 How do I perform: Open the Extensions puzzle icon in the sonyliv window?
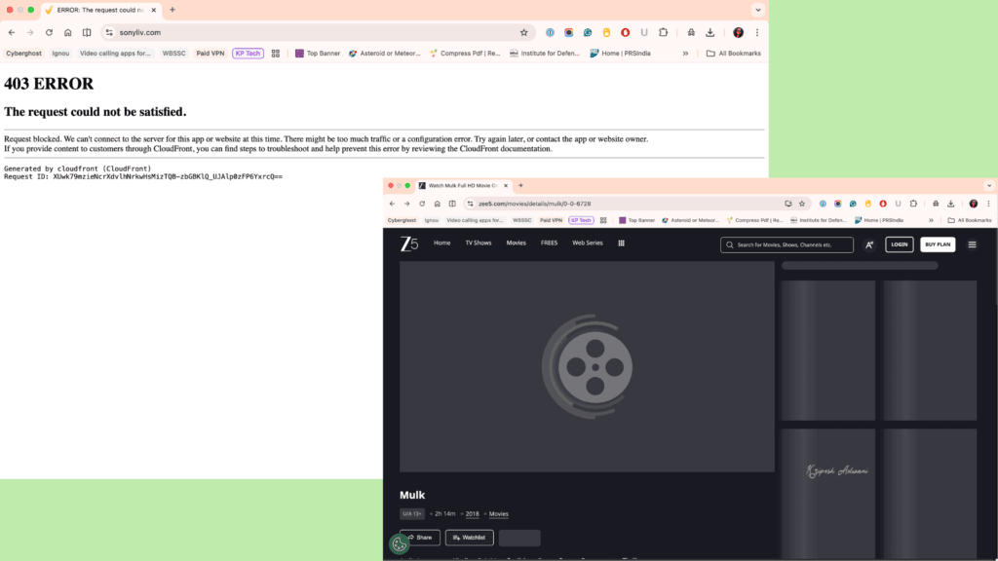point(663,32)
